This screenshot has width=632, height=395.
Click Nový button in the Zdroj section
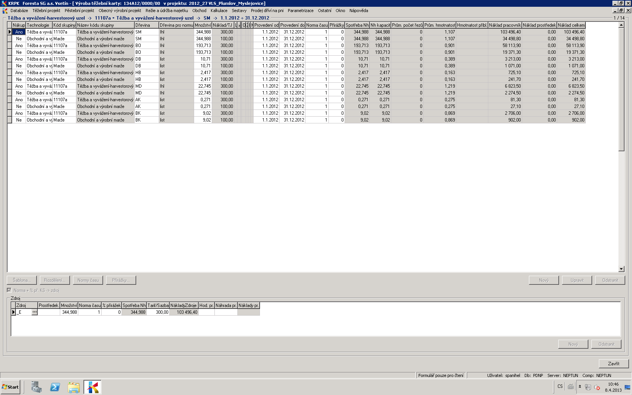click(x=573, y=344)
